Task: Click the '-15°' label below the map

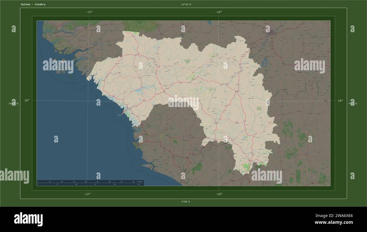Action: [87, 194]
